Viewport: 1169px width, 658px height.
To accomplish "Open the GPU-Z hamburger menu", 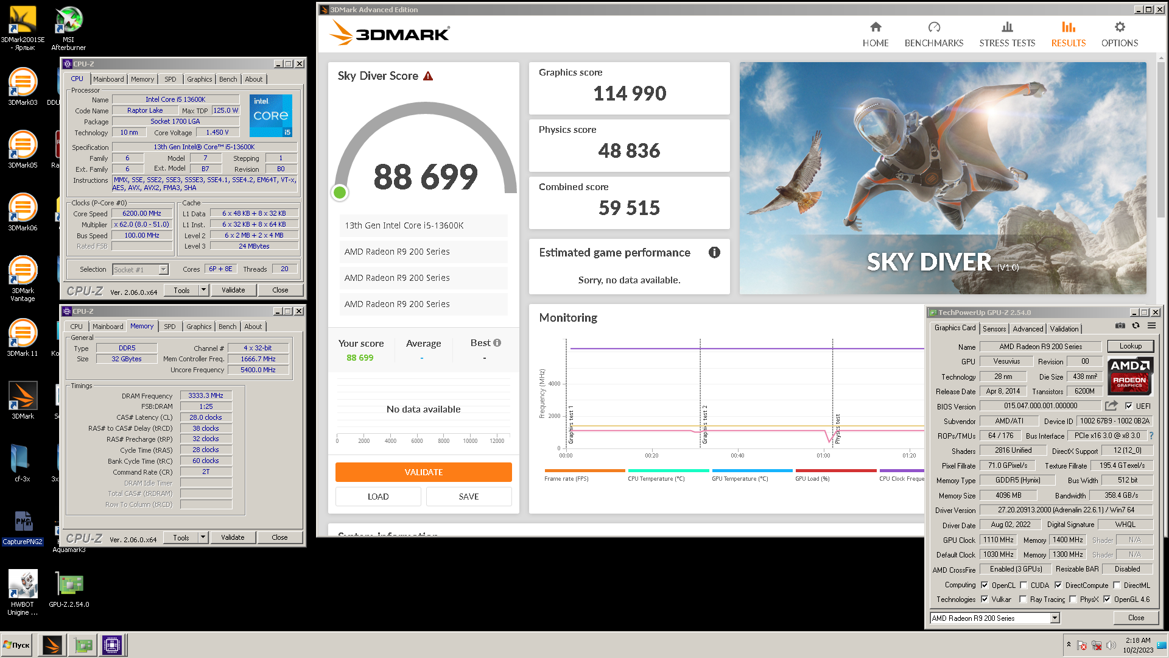I will (1151, 326).
